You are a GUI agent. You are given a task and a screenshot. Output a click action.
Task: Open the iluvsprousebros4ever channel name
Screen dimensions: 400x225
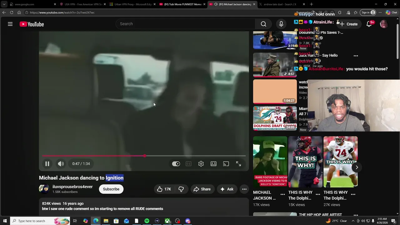point(72,187)
